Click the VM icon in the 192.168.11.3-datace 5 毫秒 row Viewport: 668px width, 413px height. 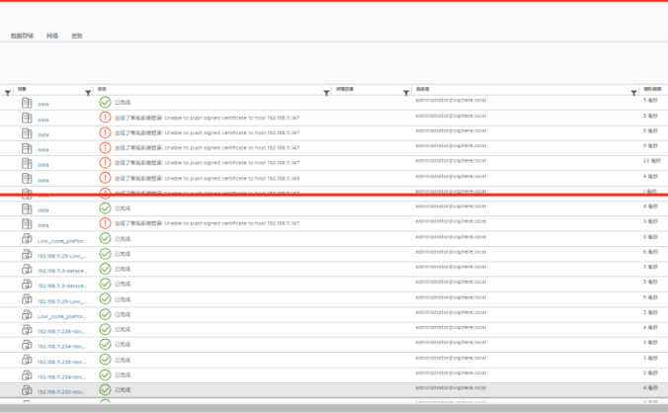[x=27, y=284]
